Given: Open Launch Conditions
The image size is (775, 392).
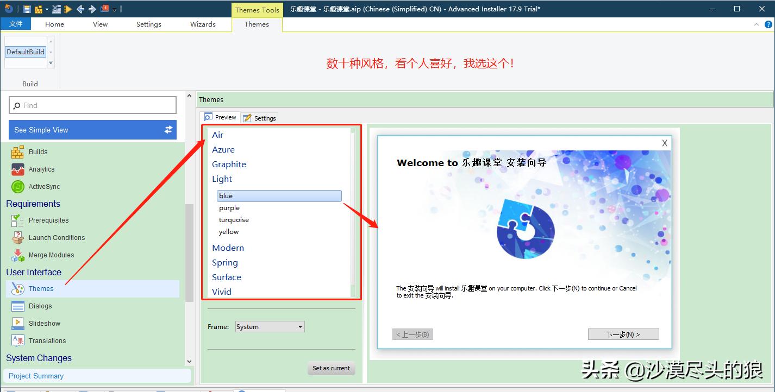Looking at the screenshot, I should pos(57,237).
